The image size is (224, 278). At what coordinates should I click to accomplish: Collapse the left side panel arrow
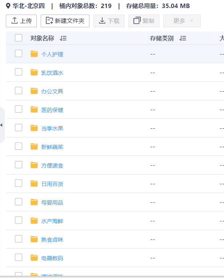(x=1, y=125)
